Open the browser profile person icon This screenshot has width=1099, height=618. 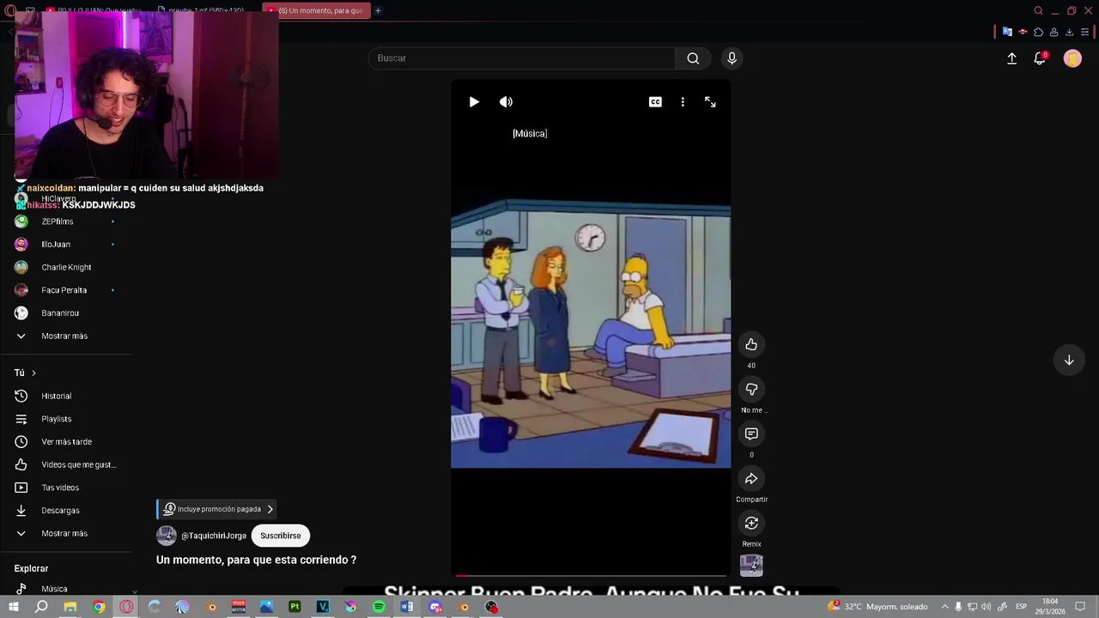click(x=1053, y=32)
